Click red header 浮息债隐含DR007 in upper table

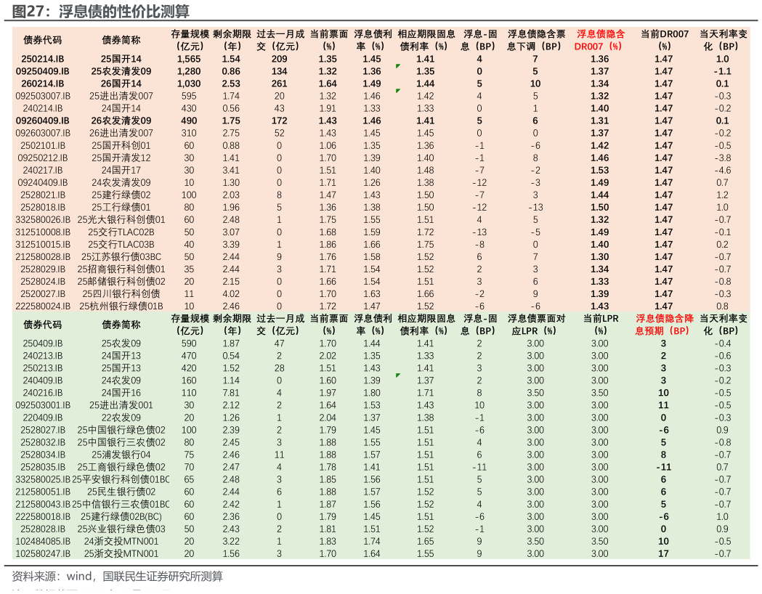coord(600,41)
